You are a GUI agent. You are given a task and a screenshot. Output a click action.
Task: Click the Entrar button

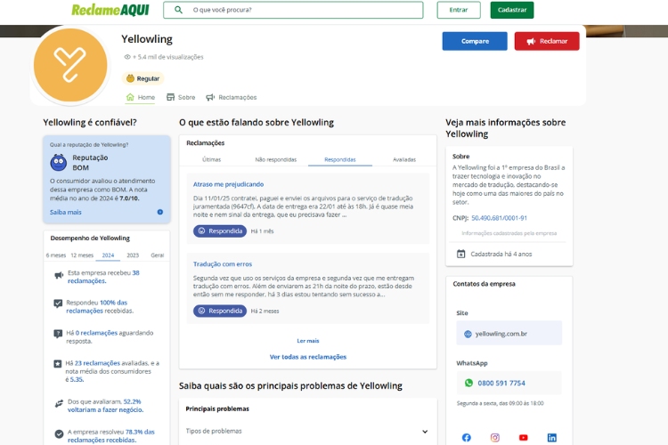pyautogui.click(x=459, y=10)
